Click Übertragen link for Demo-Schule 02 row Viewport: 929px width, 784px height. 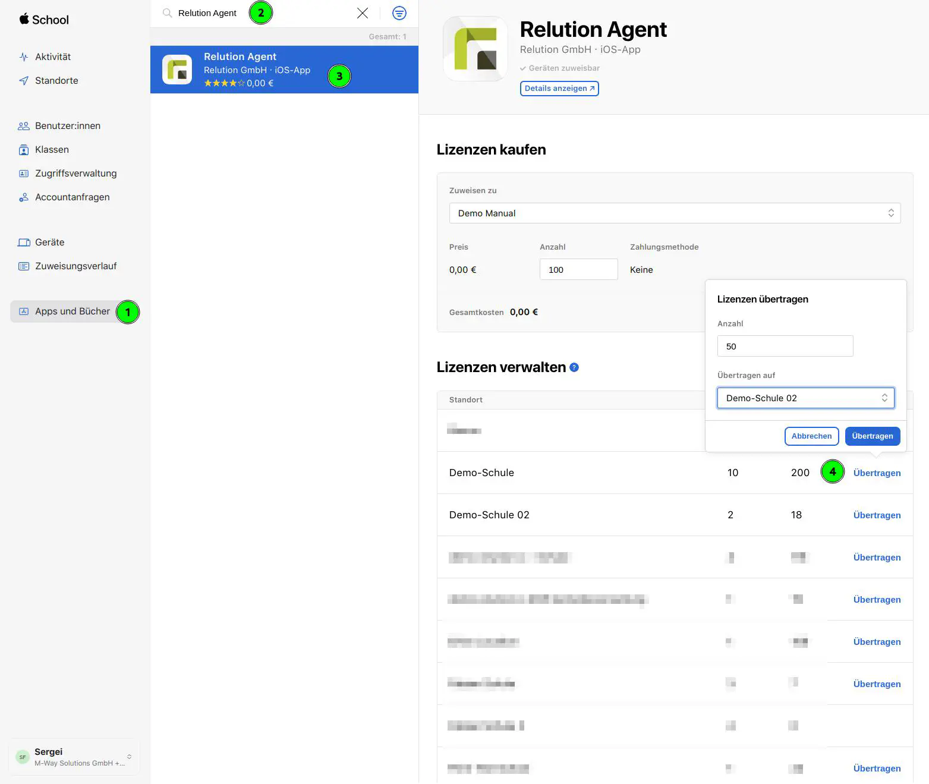point(877,515)
